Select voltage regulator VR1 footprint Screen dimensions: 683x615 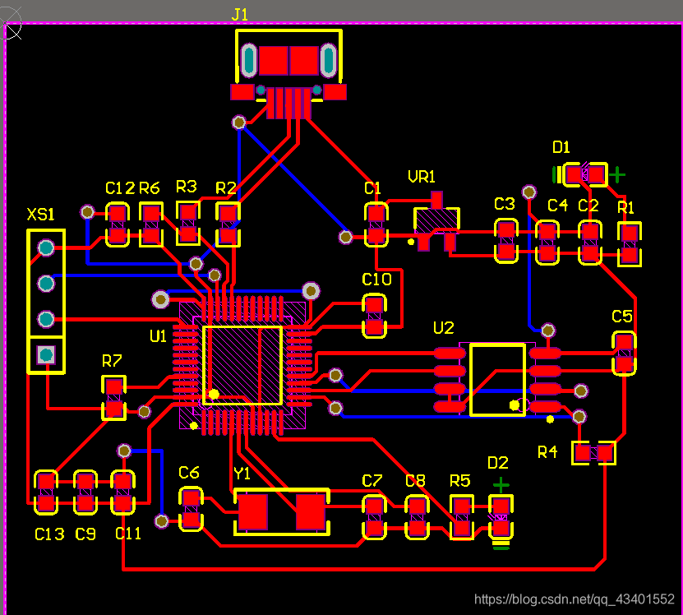tap(436, 221)
